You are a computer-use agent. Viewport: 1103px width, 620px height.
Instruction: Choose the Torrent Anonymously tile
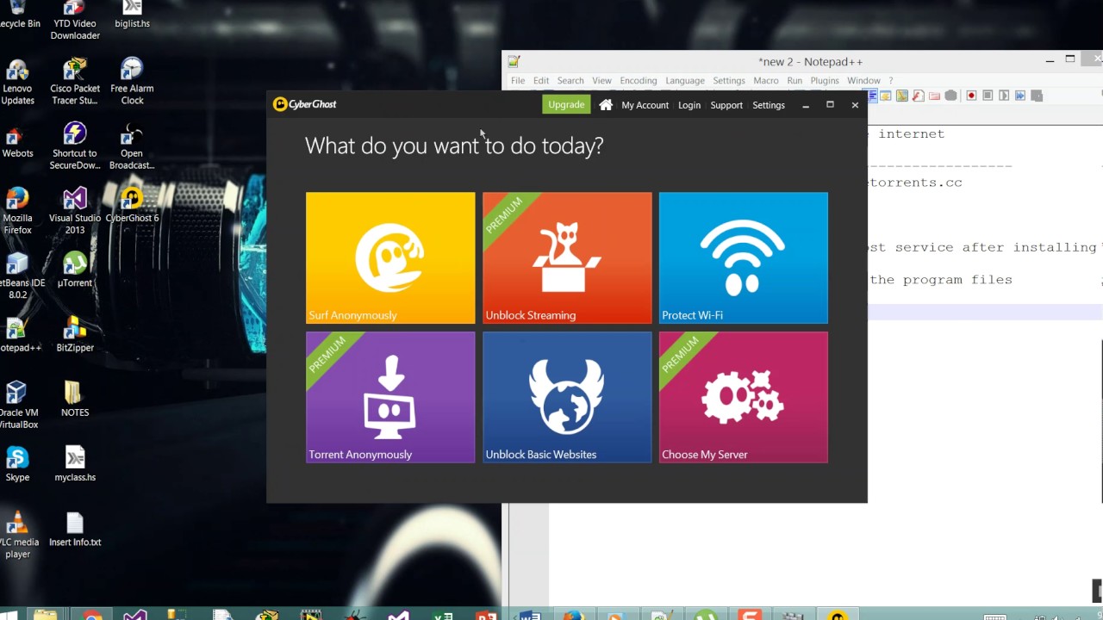coord(390,397)
